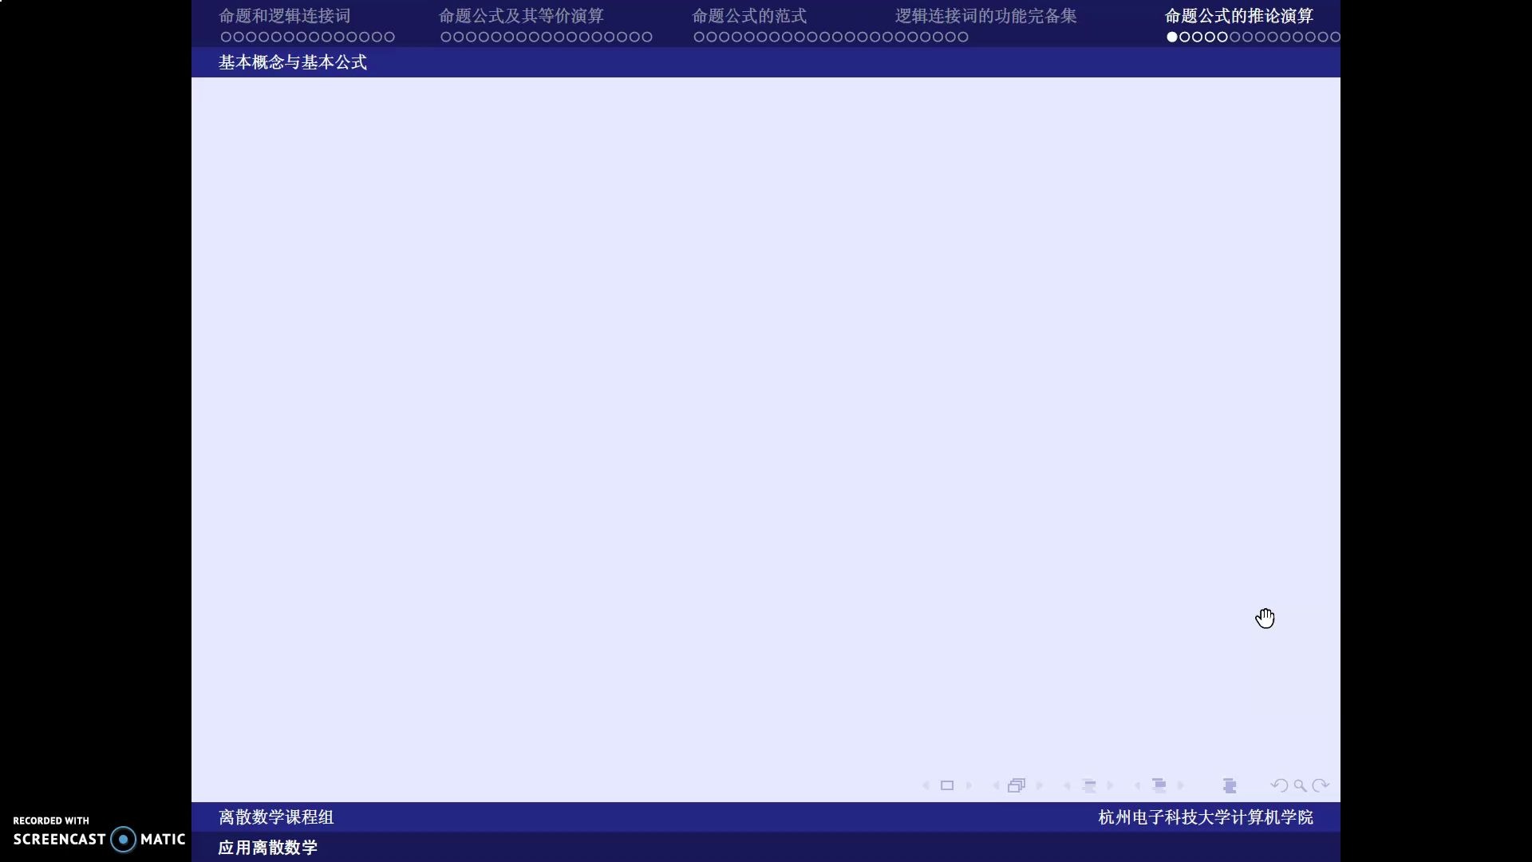This screenshot has width=1532, height=862.
Task: Open section 命题公式的范式
Action: [749, 16]
